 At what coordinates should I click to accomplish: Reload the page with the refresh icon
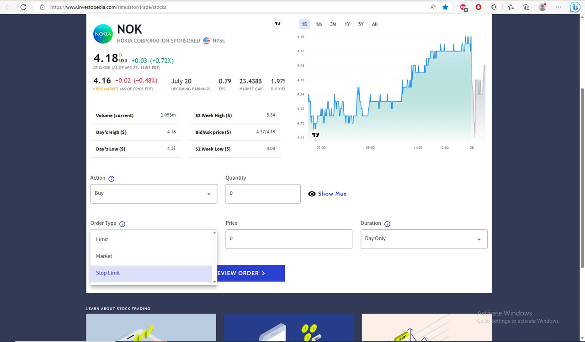(23, 7)
